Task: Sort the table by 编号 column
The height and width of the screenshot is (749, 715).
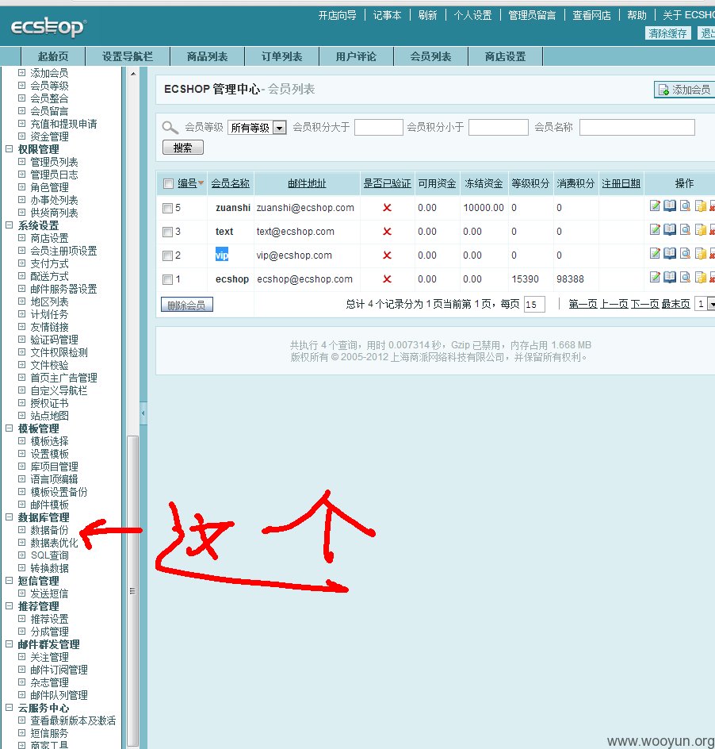Action: [x=187, y=183]
